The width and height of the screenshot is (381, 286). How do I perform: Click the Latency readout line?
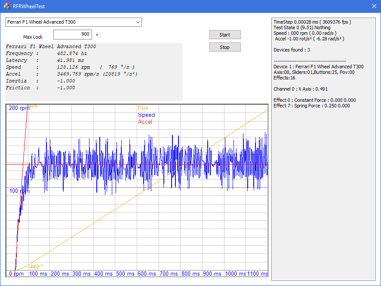pos(45,61)
